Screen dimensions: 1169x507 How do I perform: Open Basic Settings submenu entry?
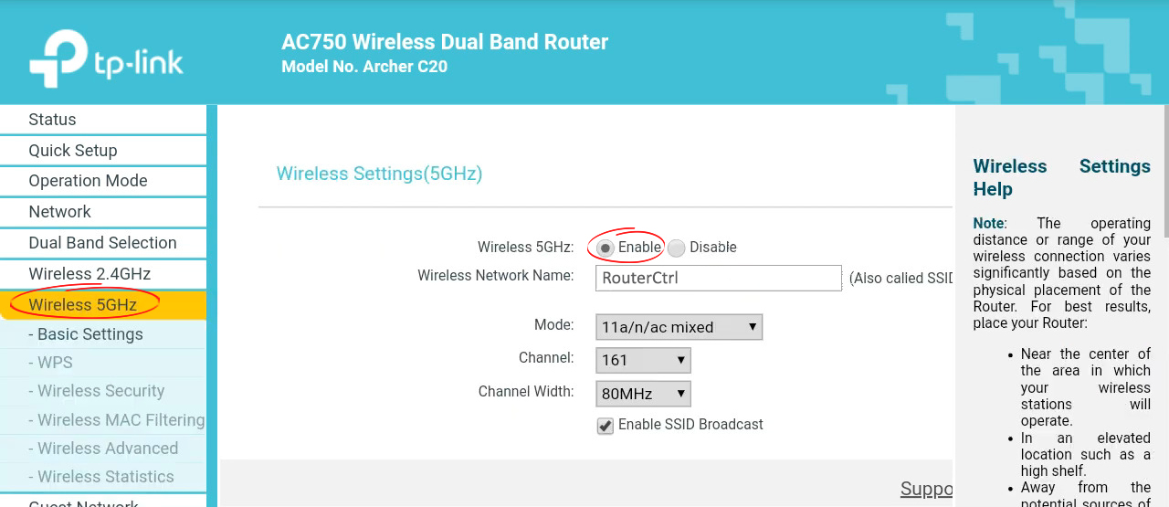coord(90,334)
